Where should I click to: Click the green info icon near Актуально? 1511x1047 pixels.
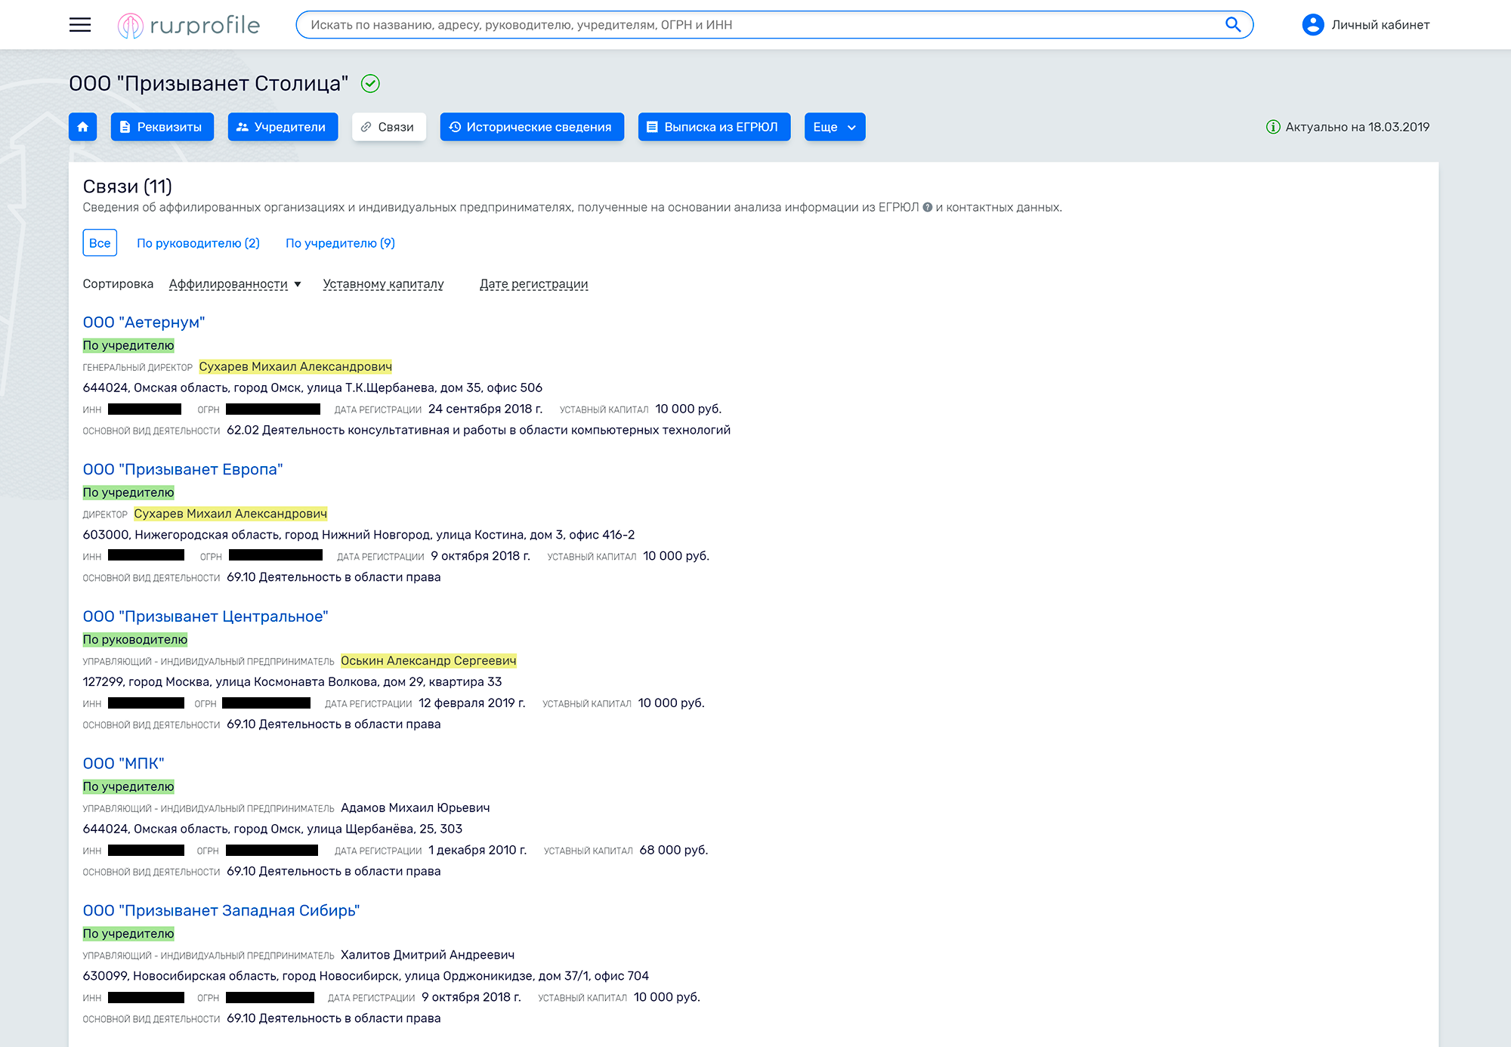1273,127
